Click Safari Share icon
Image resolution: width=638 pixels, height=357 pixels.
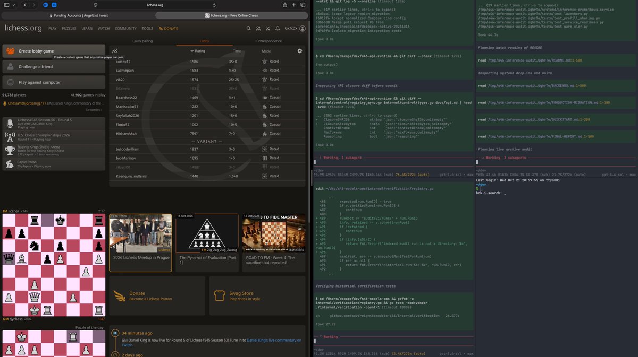click(285, 5)
